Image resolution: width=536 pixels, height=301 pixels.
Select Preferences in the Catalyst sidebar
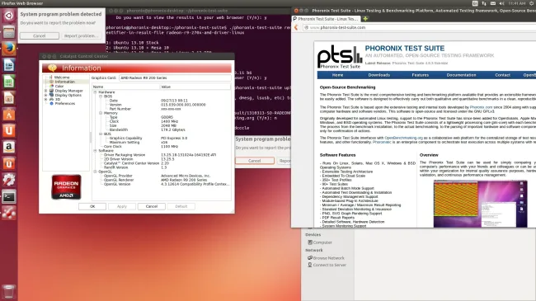(x=64, y=103)
